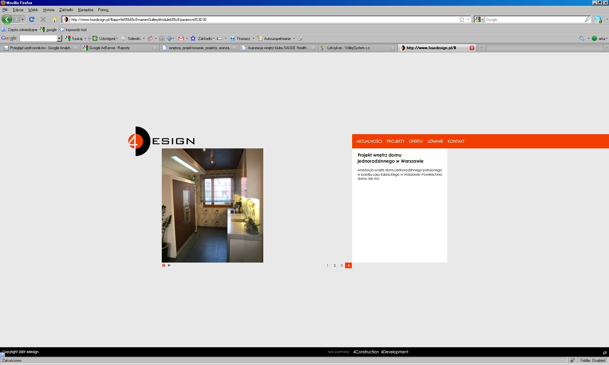Open Gmail icon in Google toolbar
The width and height of the screenshot is (609, 365).
point(181,38)
